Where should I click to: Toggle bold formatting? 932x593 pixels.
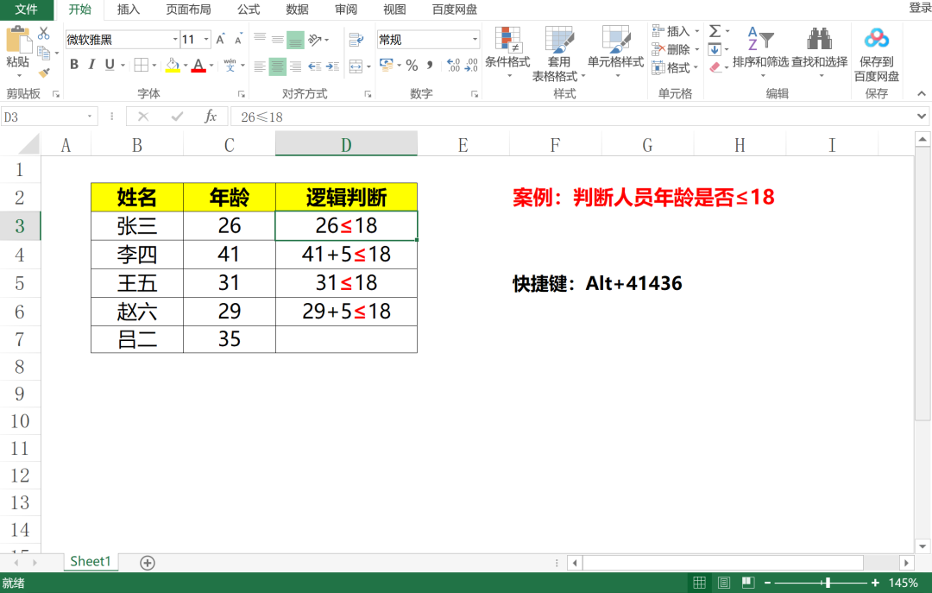(x=72, y=64)
